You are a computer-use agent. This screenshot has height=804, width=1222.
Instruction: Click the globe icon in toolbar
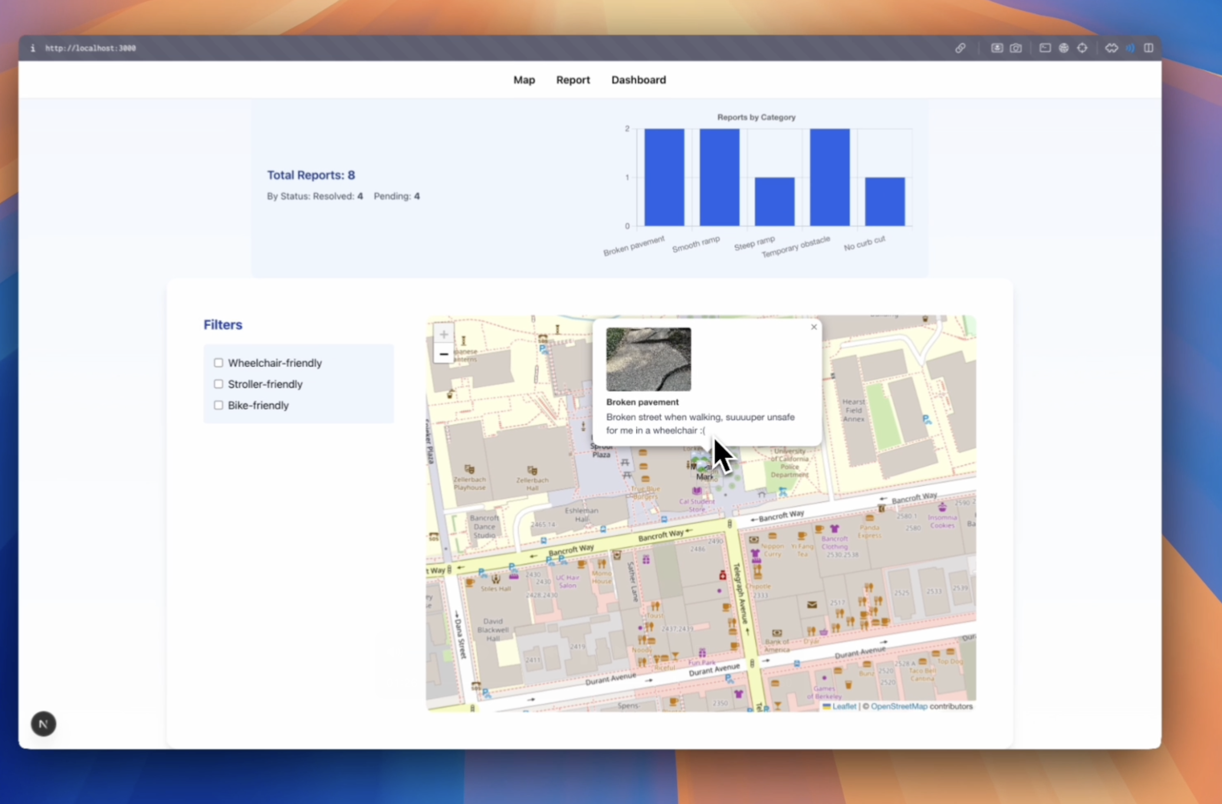click(1064, 48)
